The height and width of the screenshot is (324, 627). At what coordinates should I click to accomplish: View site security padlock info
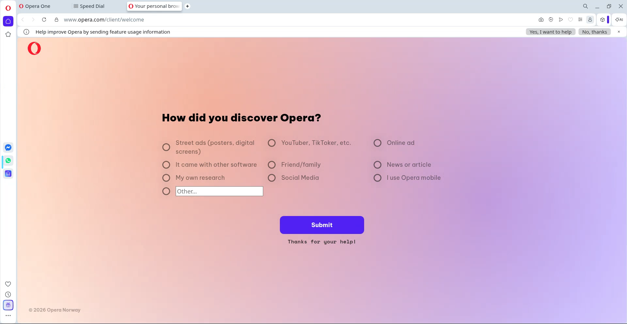pyautogui.click(x=56, y=20)
